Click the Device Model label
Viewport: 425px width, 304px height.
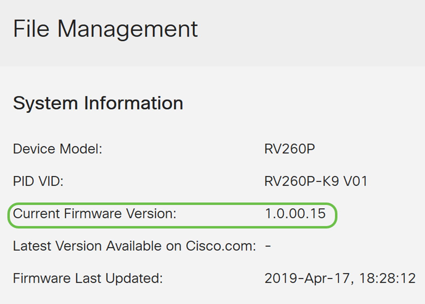(x=58, y=149)
